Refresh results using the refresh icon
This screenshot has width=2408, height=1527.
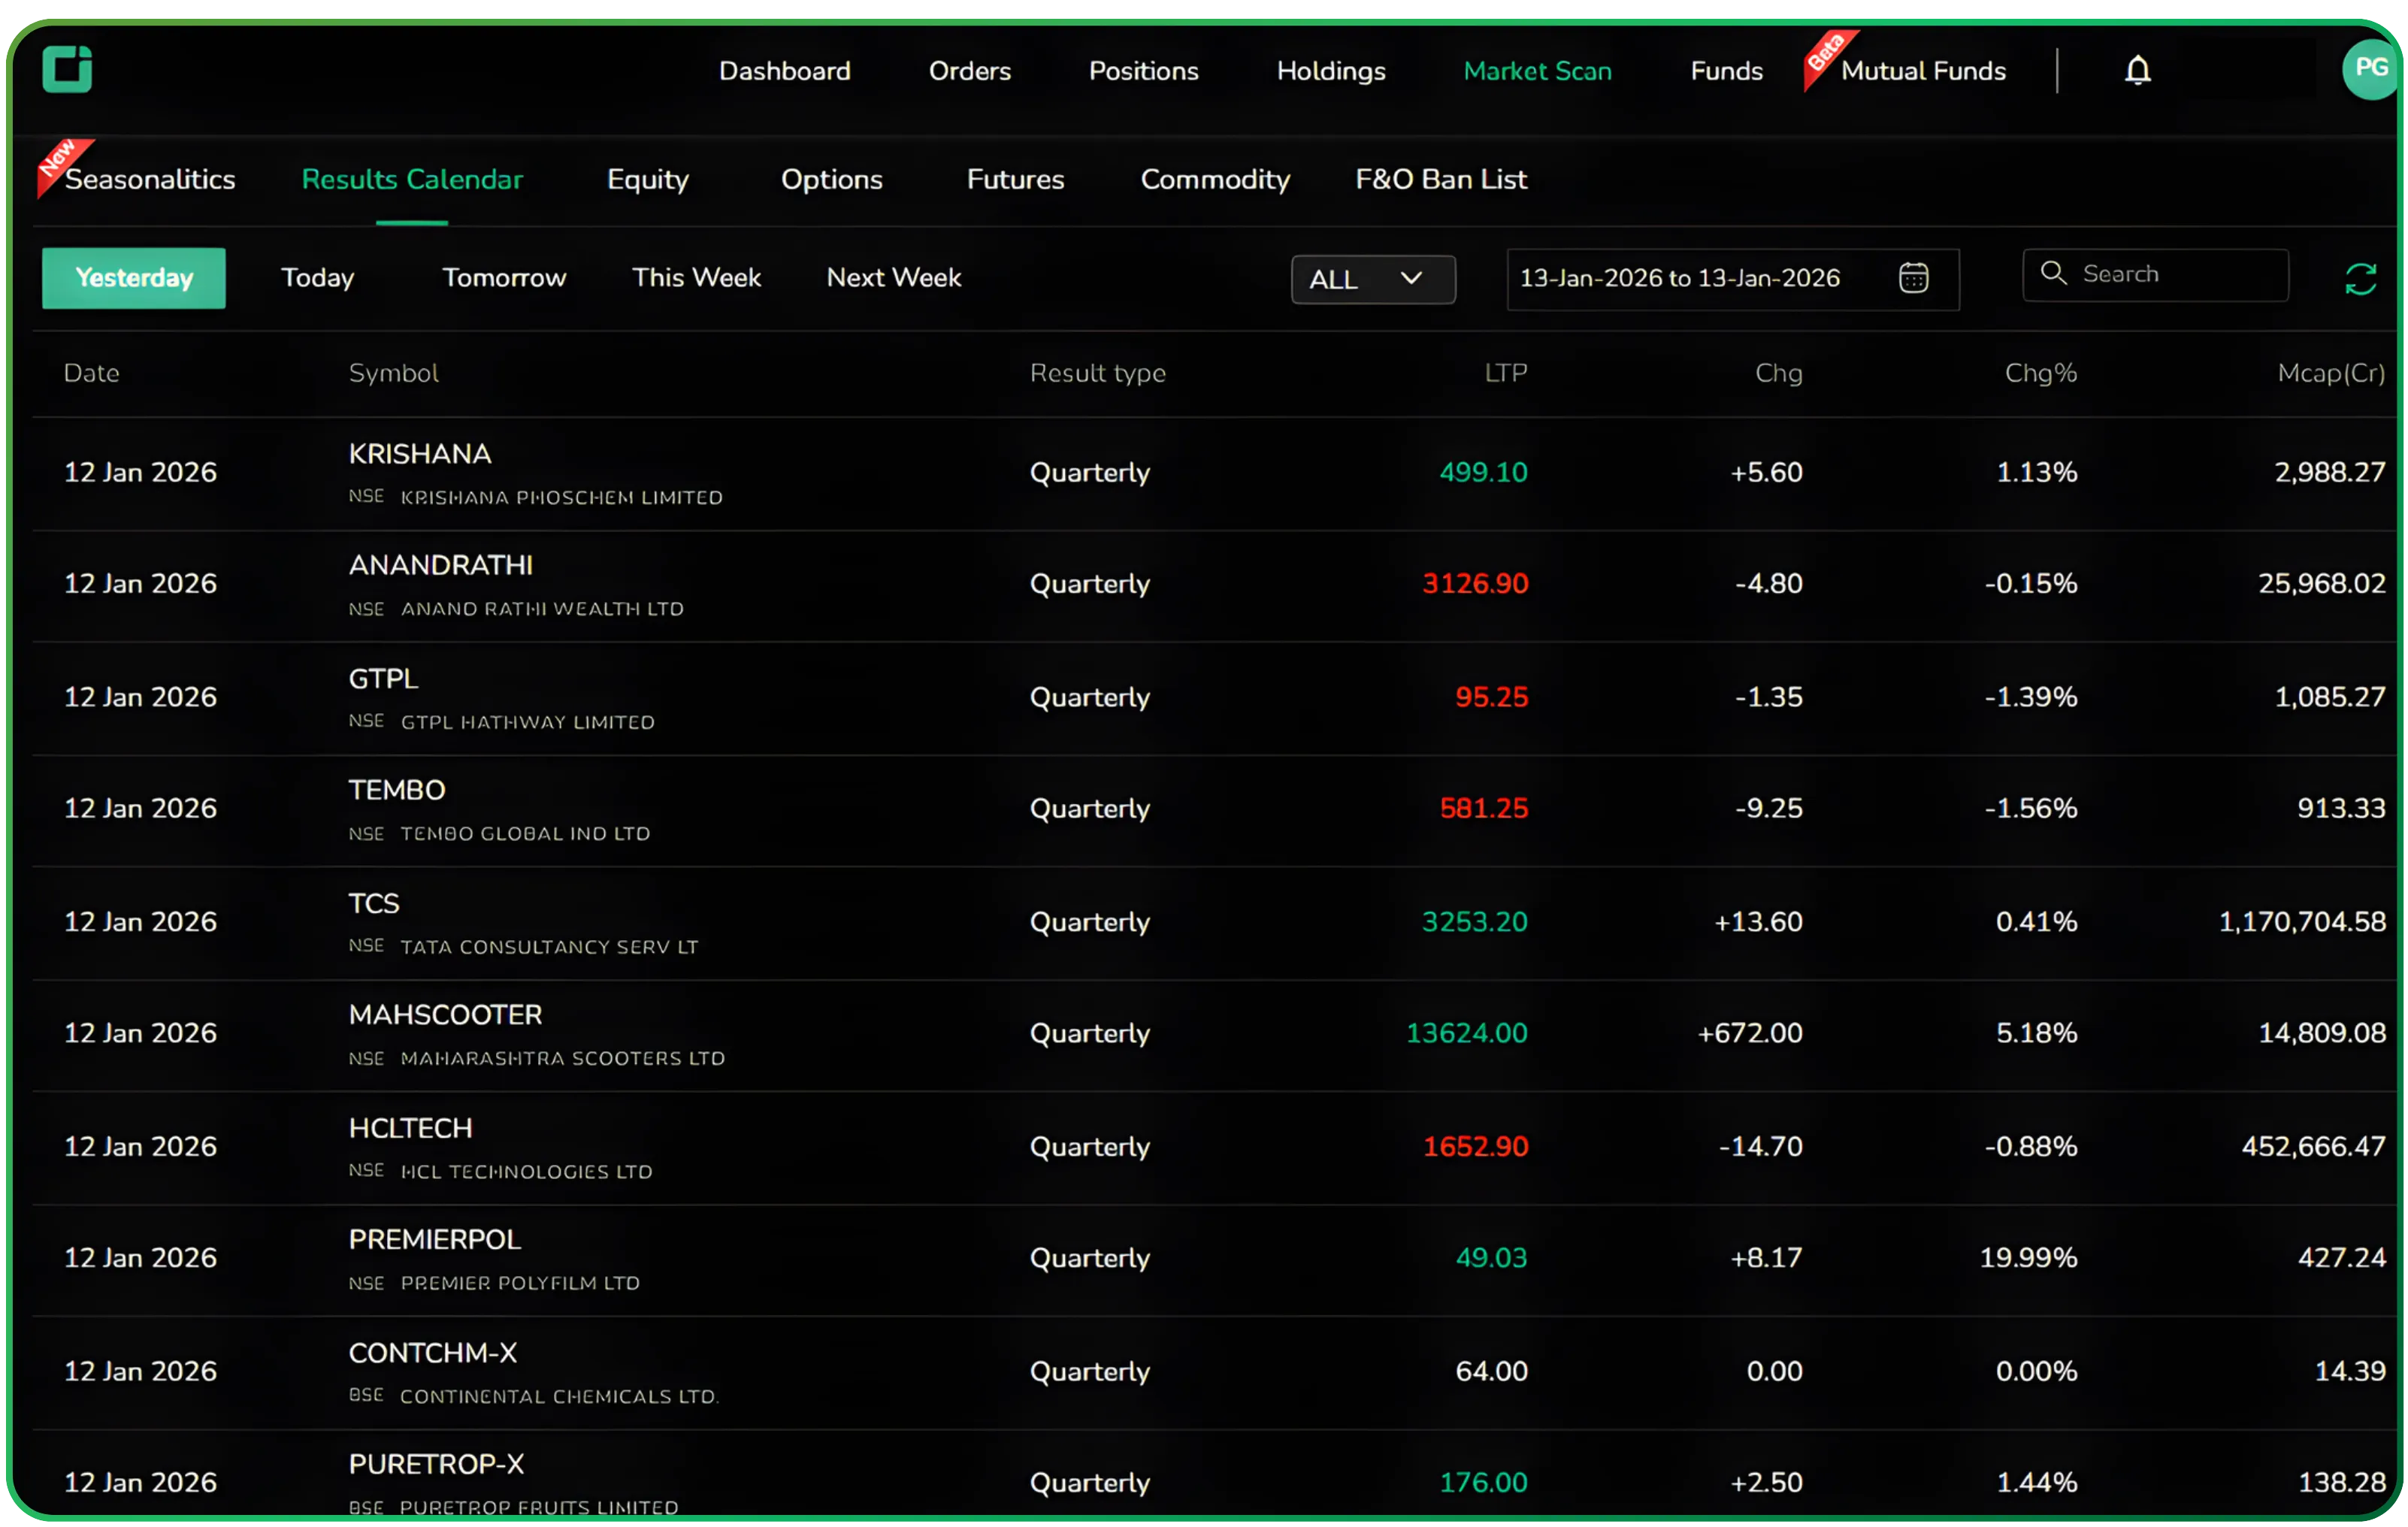click(2360, 278)
